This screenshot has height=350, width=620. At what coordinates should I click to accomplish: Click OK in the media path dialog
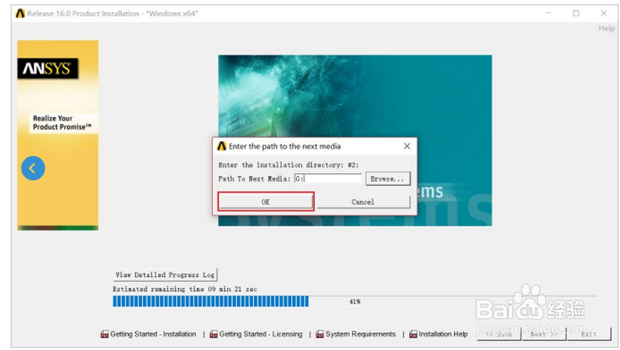pyautogui.click(x=266, y=202)
